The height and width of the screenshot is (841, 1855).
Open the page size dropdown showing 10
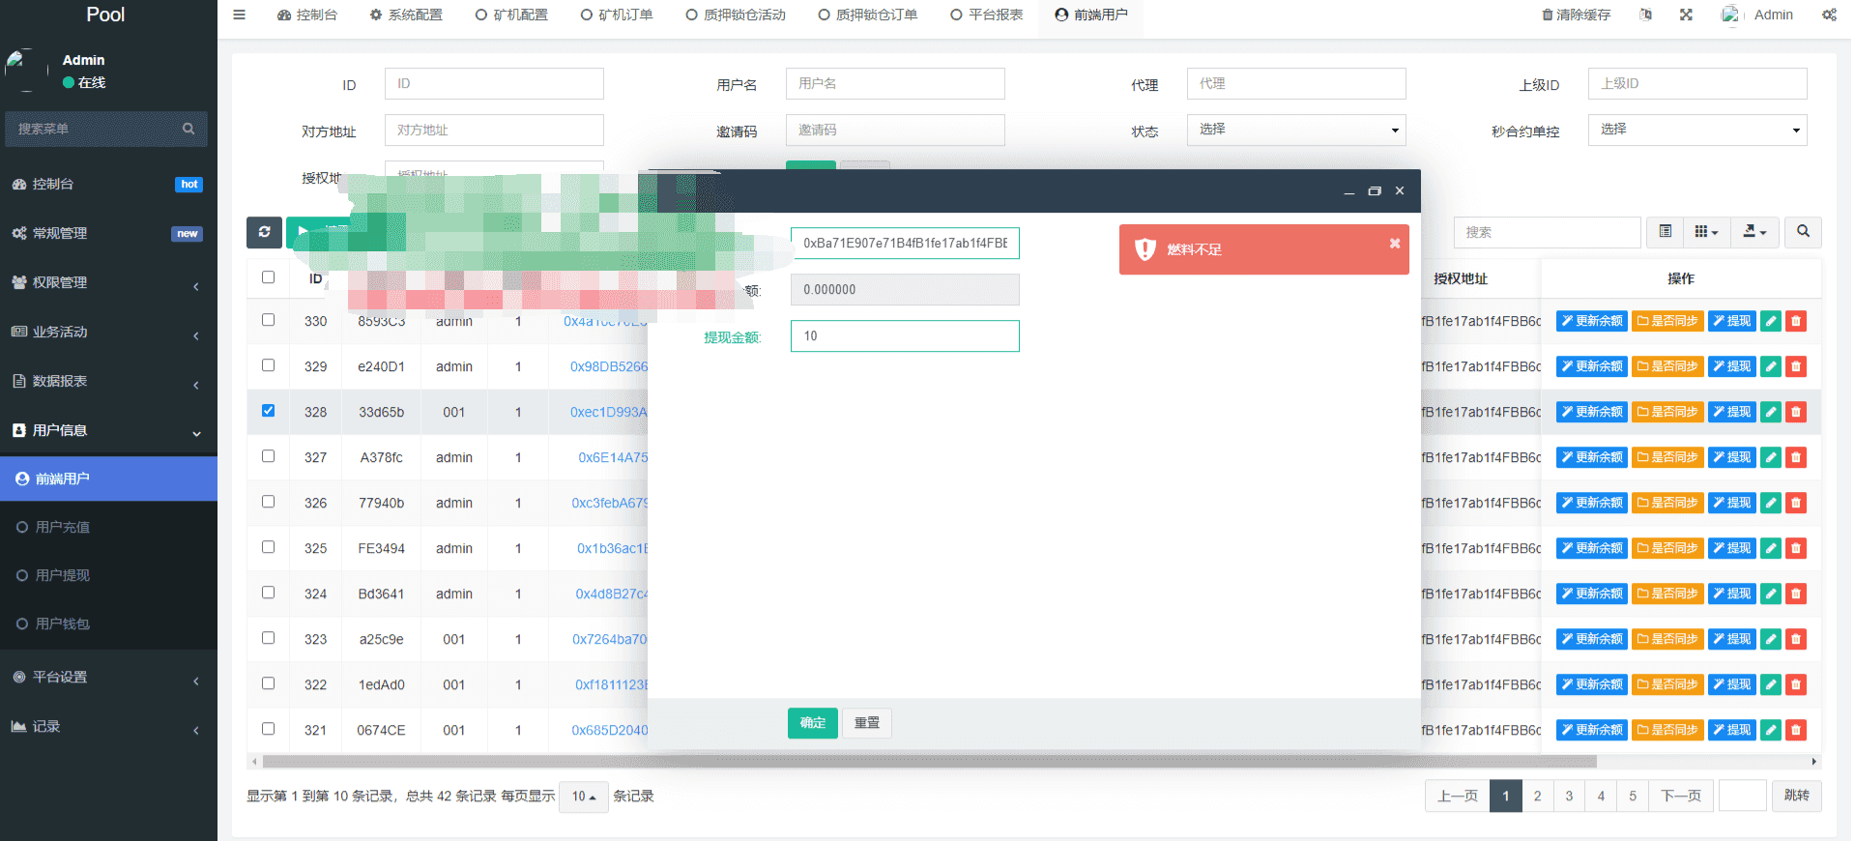point(583,797)
